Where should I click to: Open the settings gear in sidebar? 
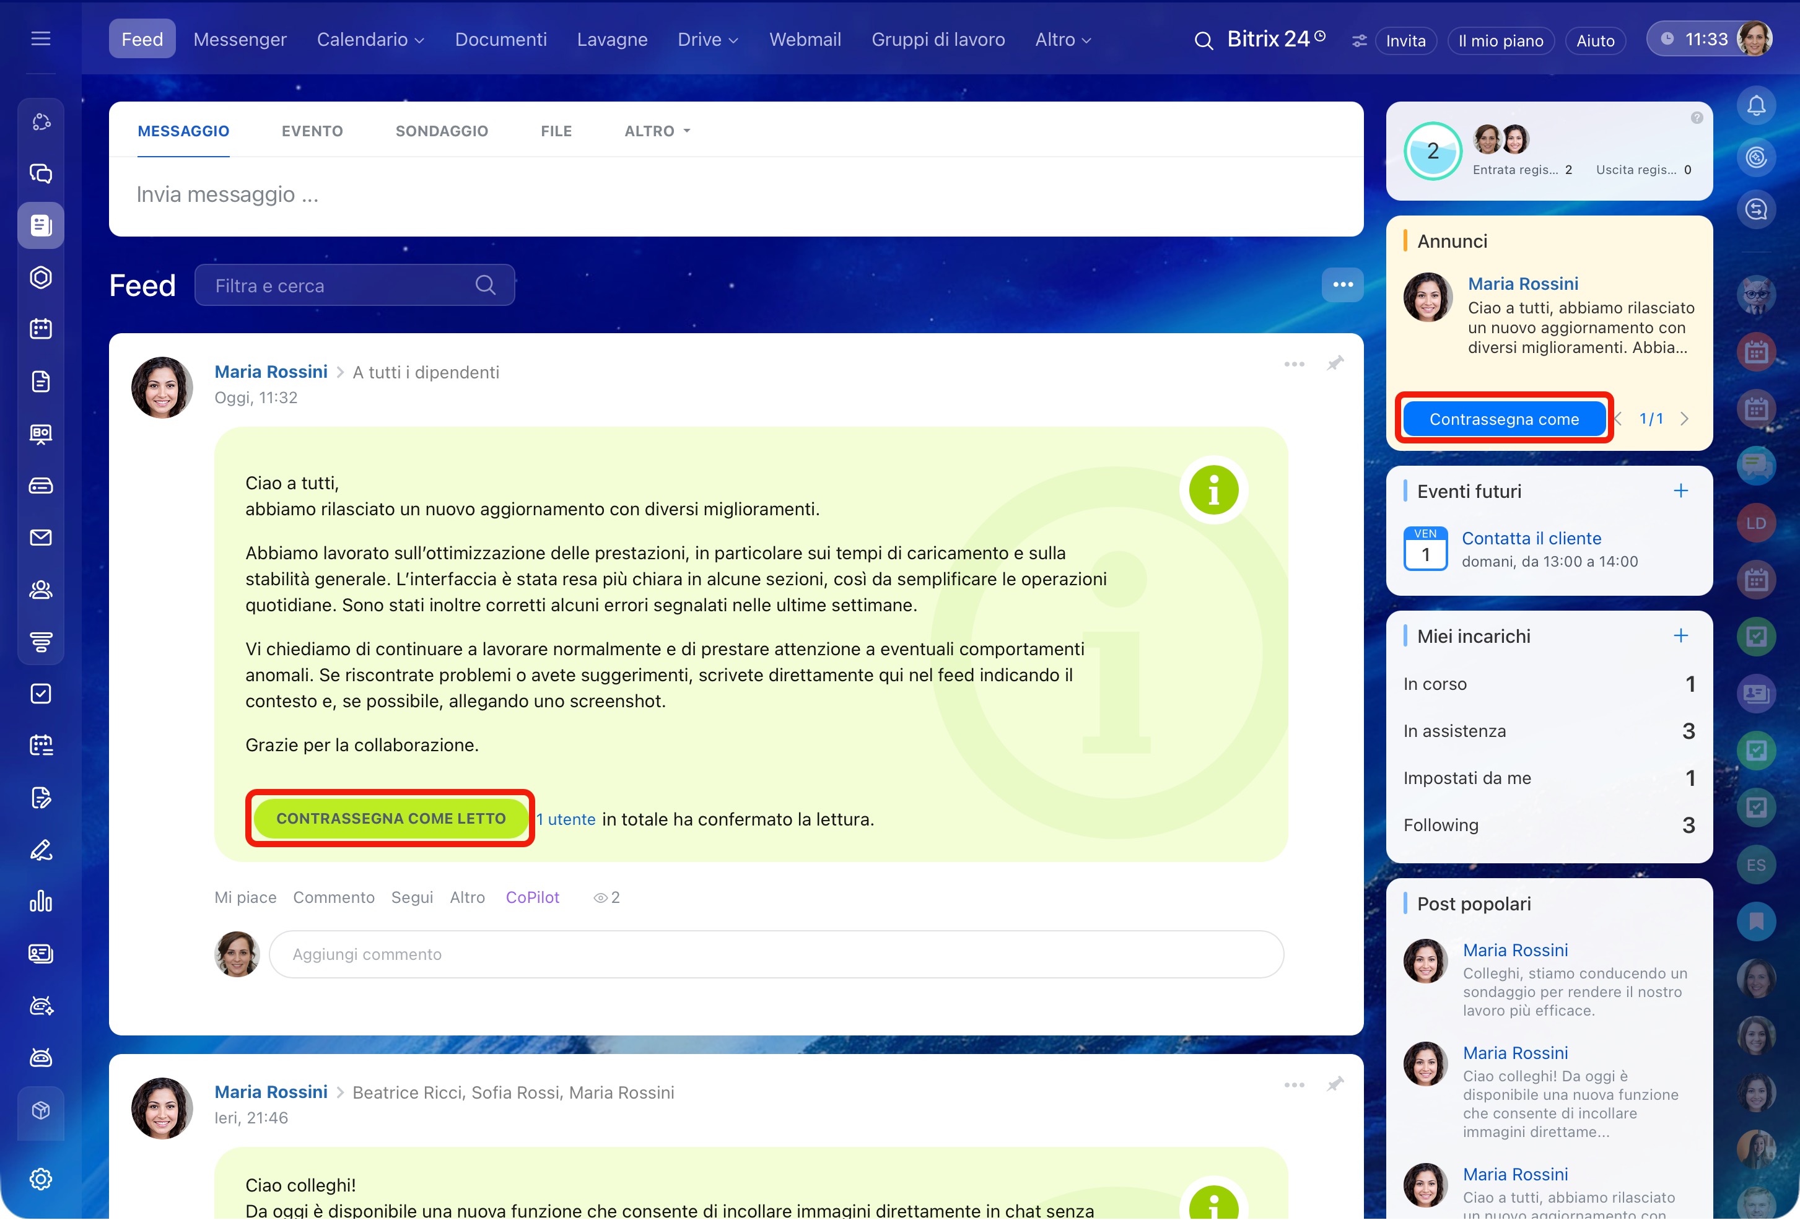point(40,1178)
